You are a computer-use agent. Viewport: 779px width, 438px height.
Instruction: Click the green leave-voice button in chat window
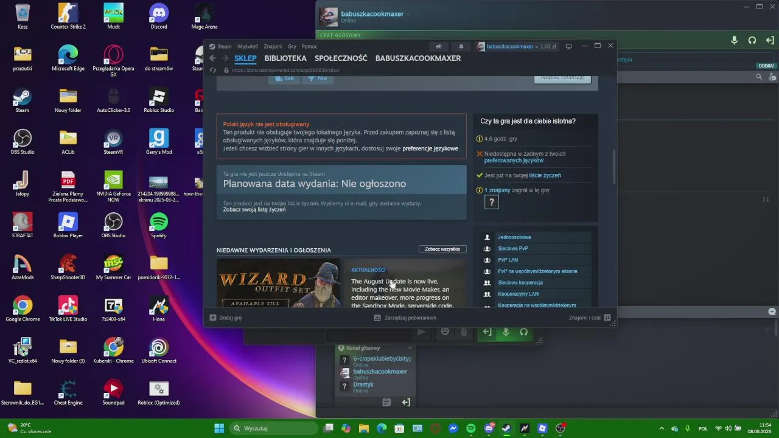(487, 332)
